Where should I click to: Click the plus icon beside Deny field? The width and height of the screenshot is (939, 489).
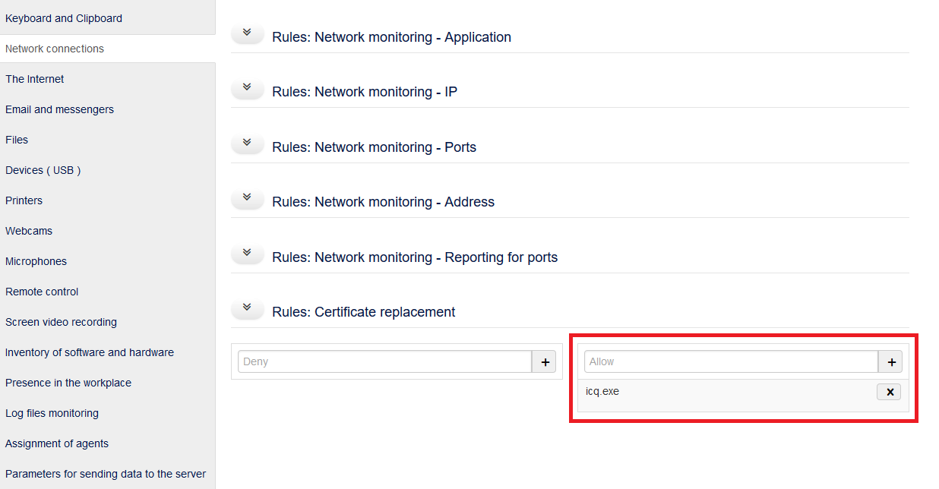coord(544,362)
